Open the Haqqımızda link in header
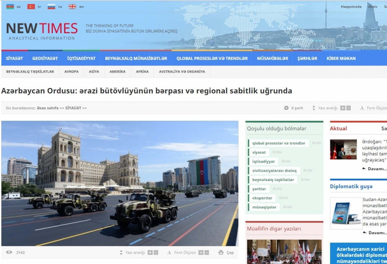Screen dimensions: 387x264 pos(351,7)
